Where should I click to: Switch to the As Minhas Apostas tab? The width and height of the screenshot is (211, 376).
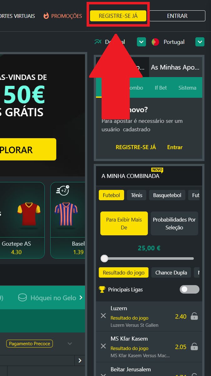pyautogui.click(x=175, y=67)
